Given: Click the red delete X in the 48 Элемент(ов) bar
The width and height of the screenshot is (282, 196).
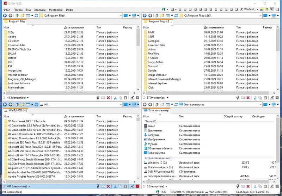Looking at the screenshot, I should click(108, 98).
